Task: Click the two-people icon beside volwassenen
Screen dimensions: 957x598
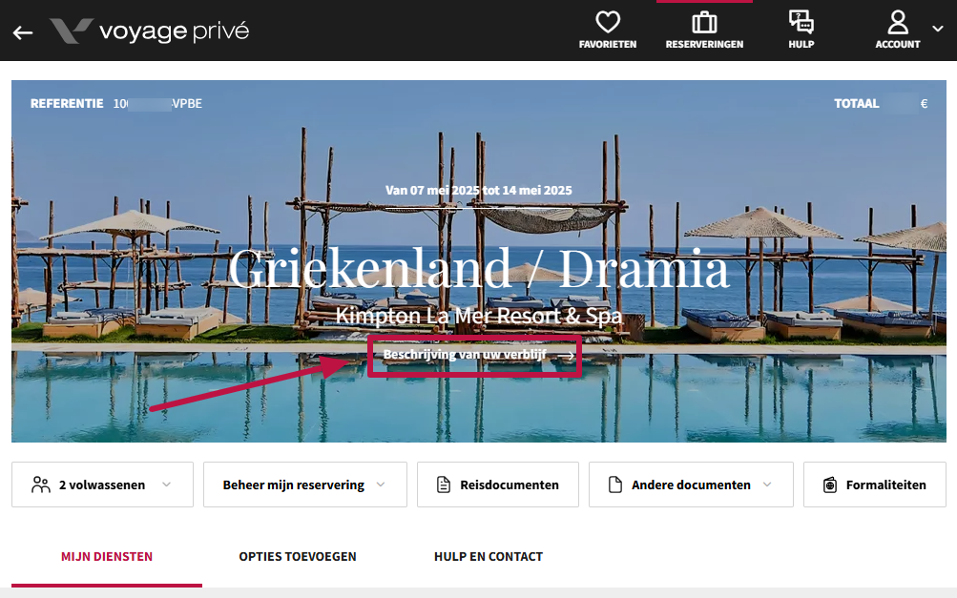Action: pos(41,485)
